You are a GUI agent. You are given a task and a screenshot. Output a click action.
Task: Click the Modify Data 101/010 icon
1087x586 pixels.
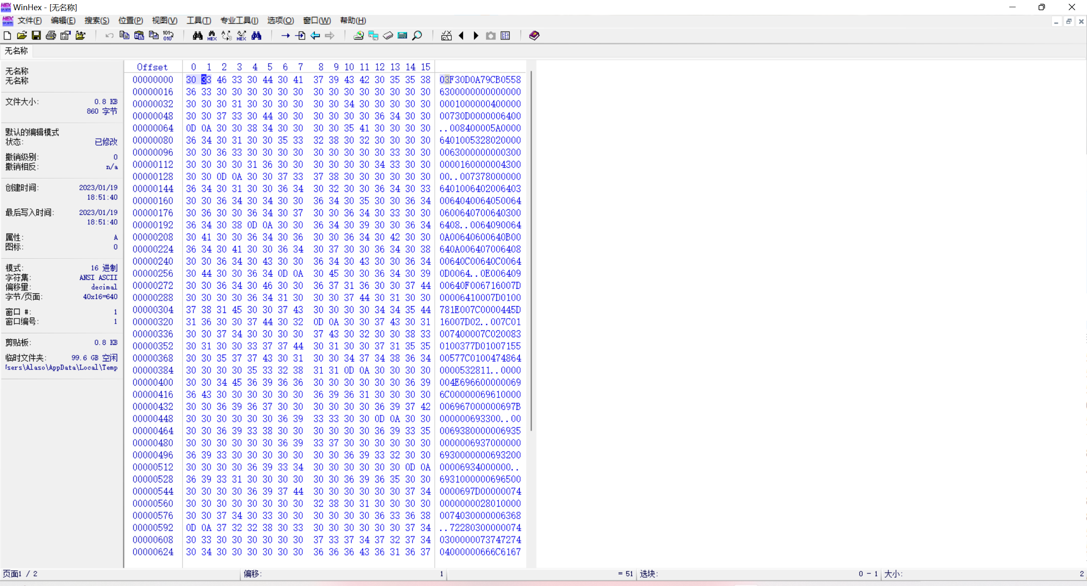tap(168, 36)
